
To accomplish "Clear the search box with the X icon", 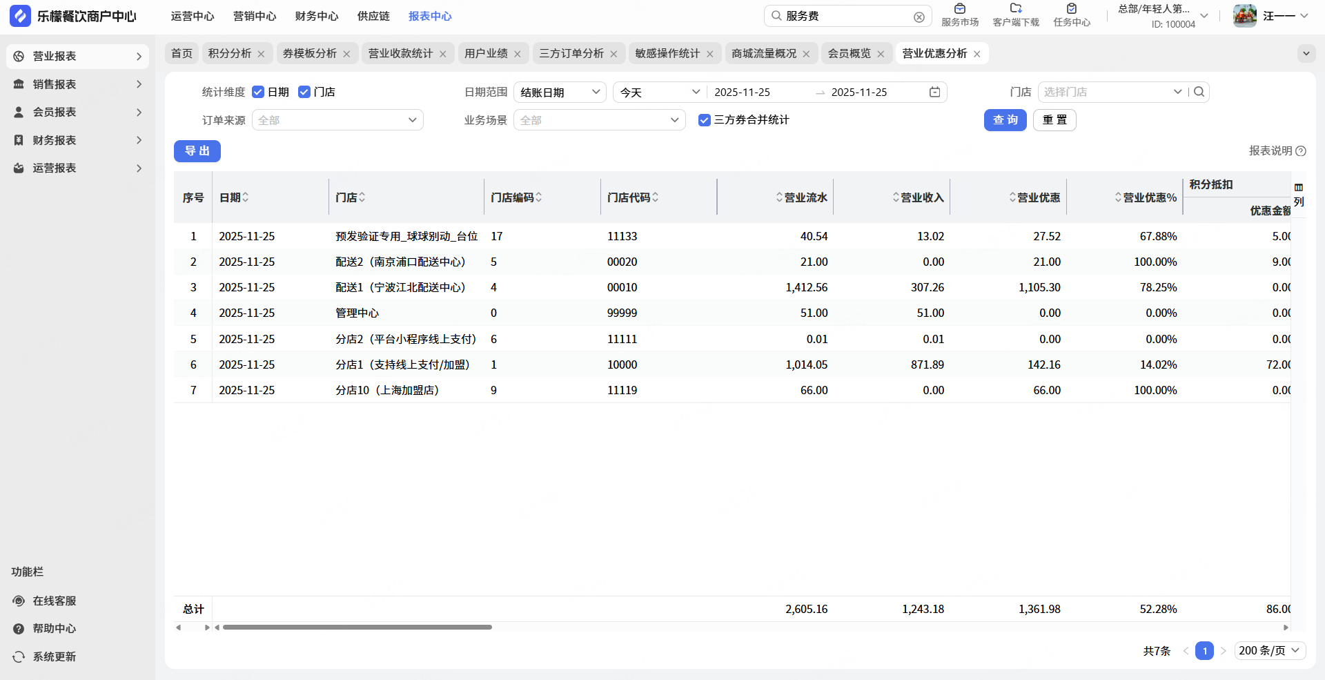I will point(919,17).
